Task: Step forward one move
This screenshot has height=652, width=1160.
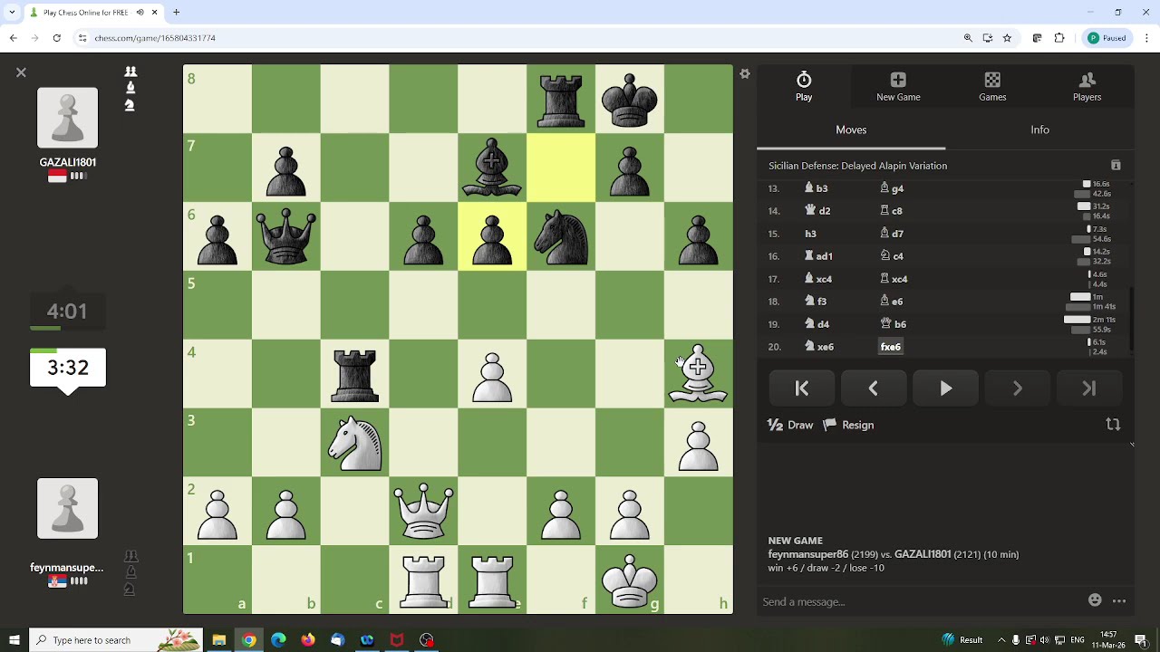Action: [1017, 388]
